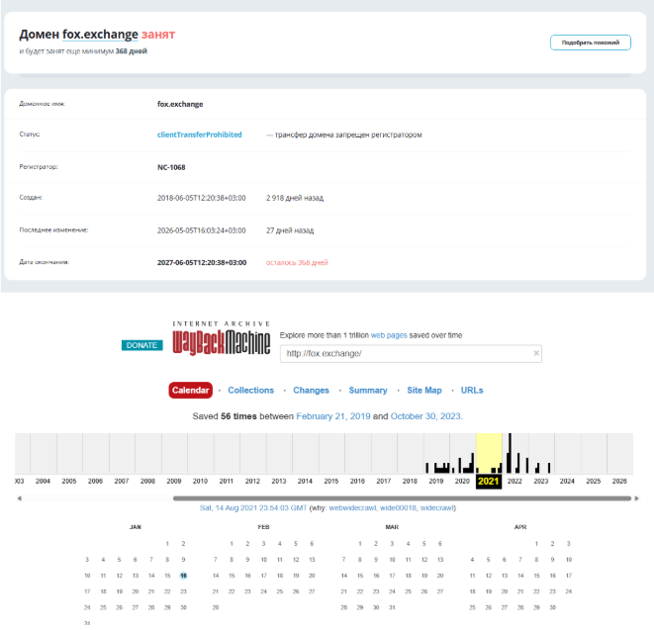Screen dimensions: 654x630
Task: Click last change date 2026-05-05T16:03:24+03:00
Action: [202, 230]
